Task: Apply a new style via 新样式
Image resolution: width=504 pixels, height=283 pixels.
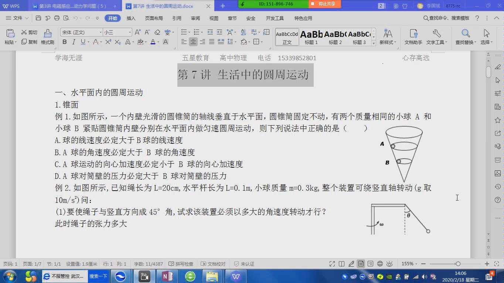Action: click(388, 36)
